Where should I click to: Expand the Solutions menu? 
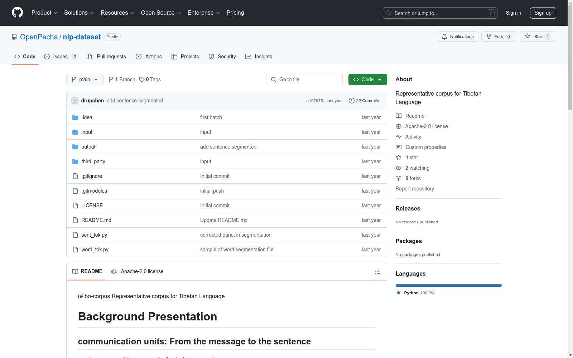pyautogui.click(x=79, y=13)
